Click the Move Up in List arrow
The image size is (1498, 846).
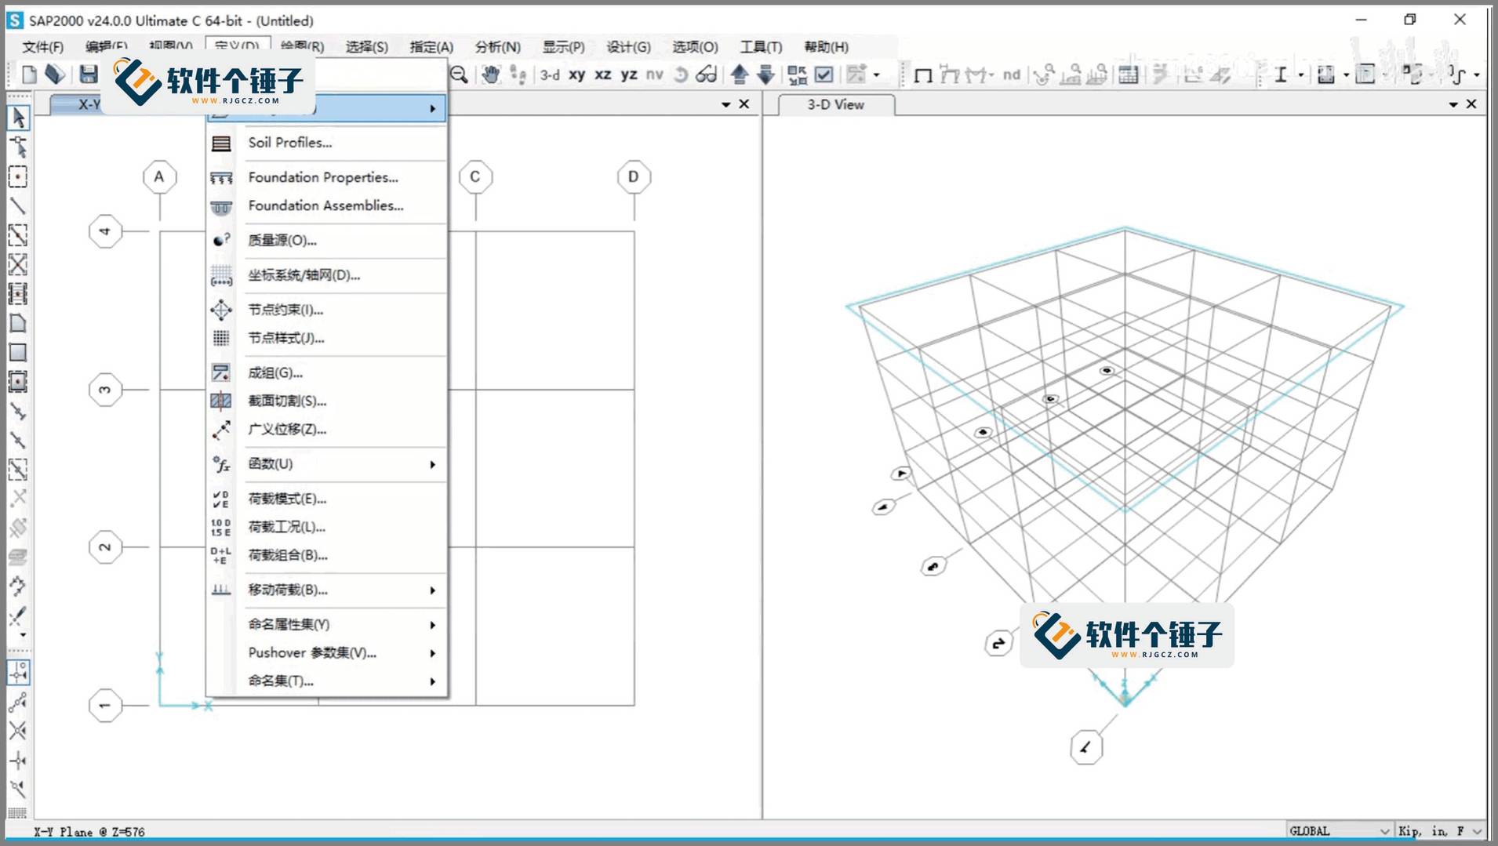739,74
